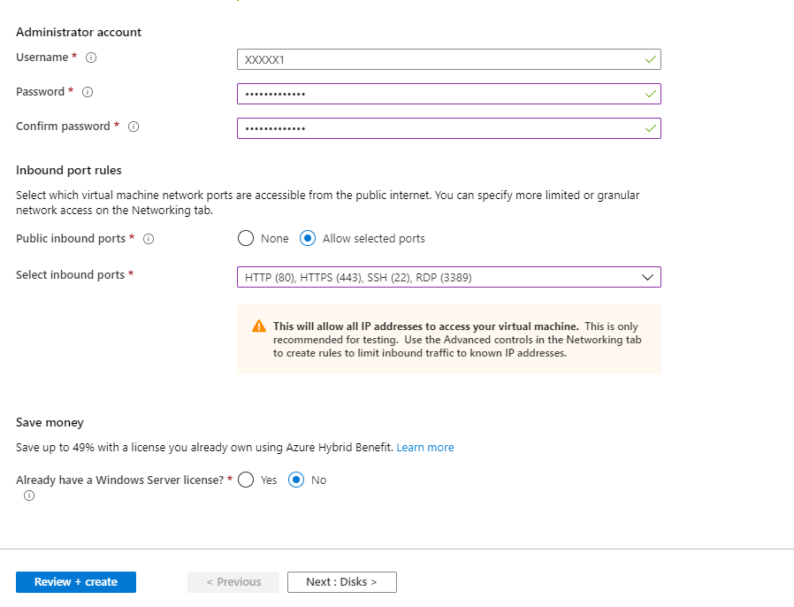Select Yes for existing Windows Server license
This screenshot has height=607, width=794.
246,480
